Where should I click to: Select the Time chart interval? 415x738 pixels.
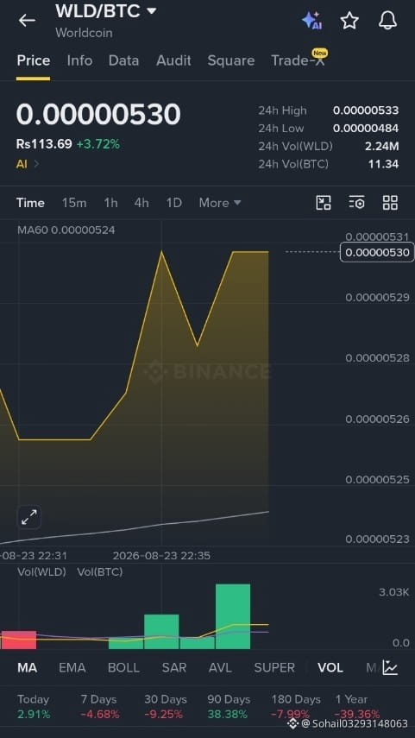(30, 203)
